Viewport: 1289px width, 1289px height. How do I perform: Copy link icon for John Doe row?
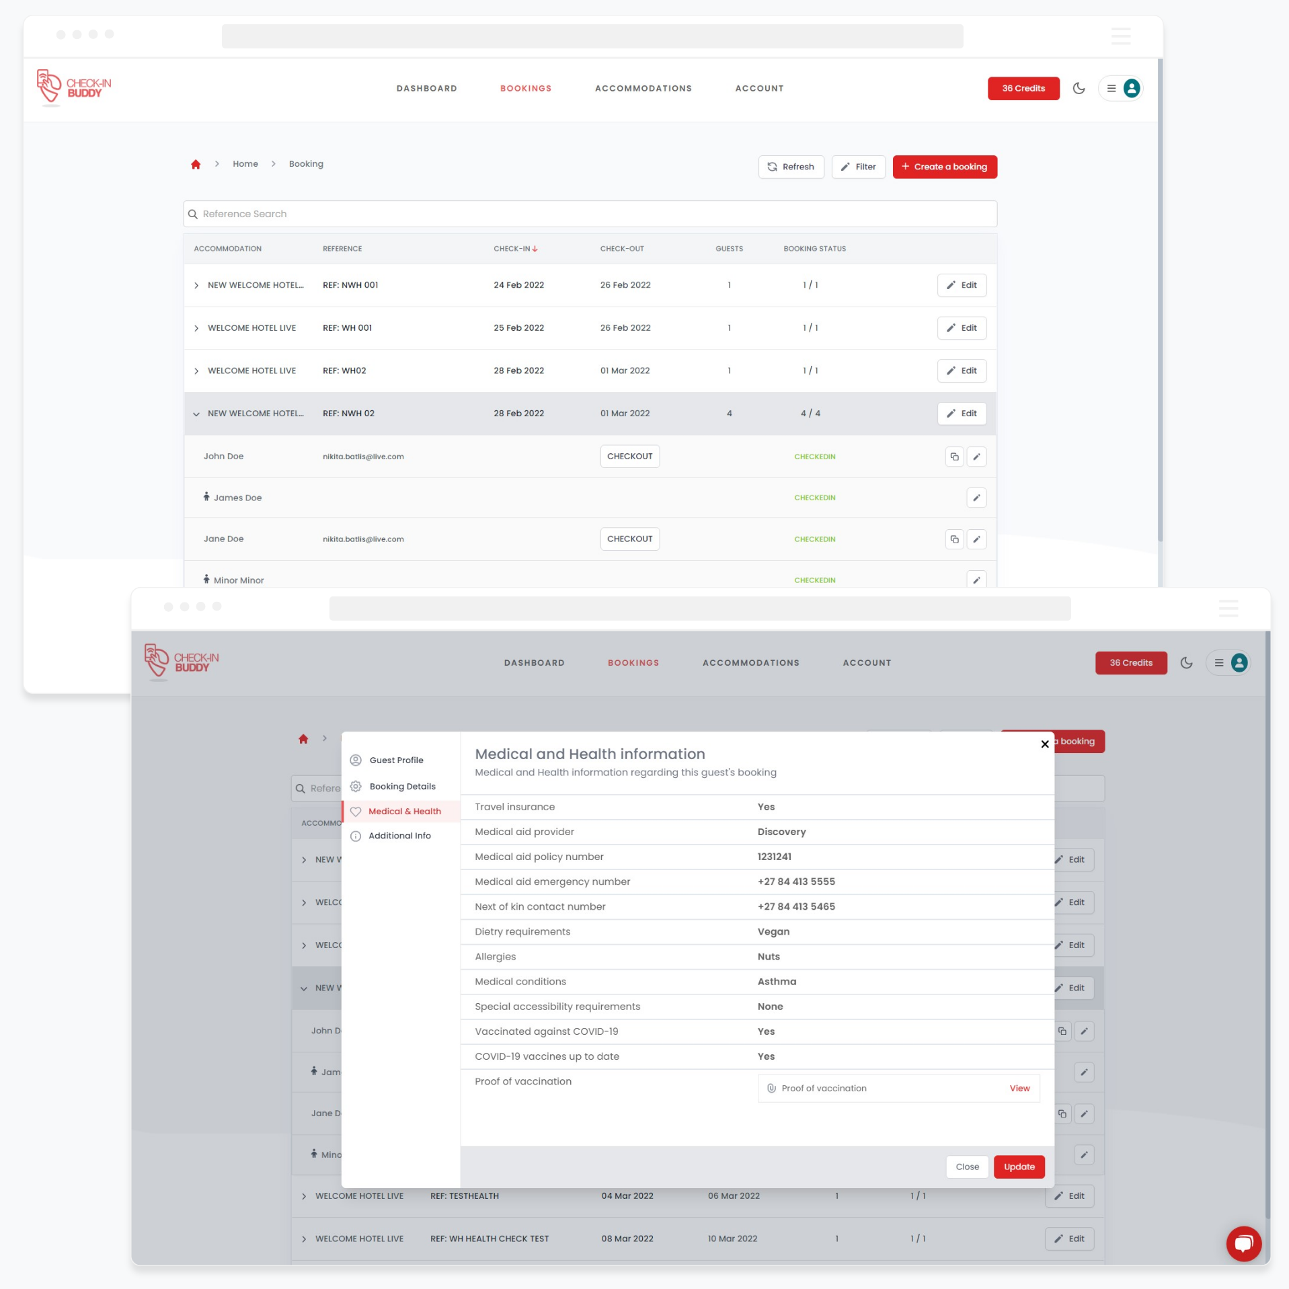click(x=954, y=457)
